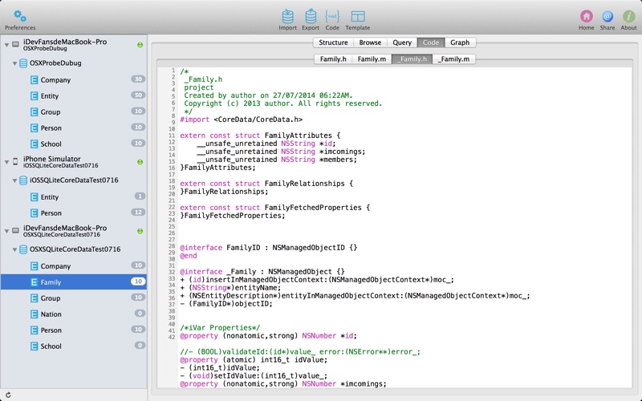This screenshot has width=642, height=401.
Task: Click the refresh icon at bottom left
Action: point(8,395)
